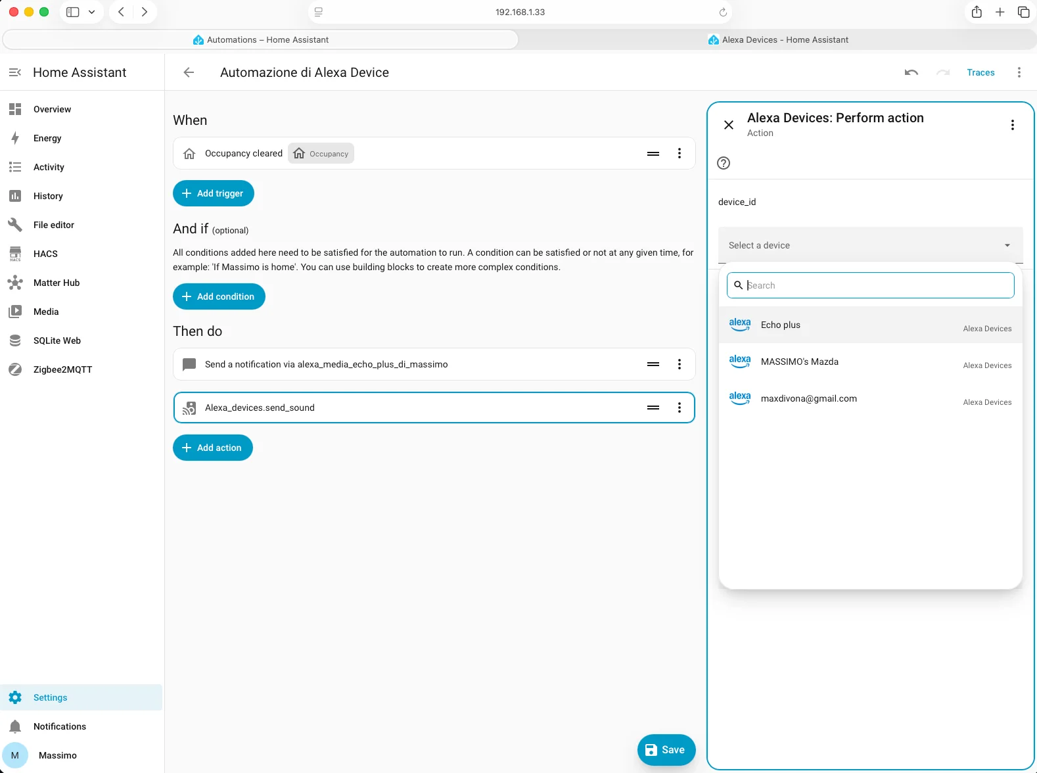Save the automation
The image size is (1037, 773).
click(666, 750)
